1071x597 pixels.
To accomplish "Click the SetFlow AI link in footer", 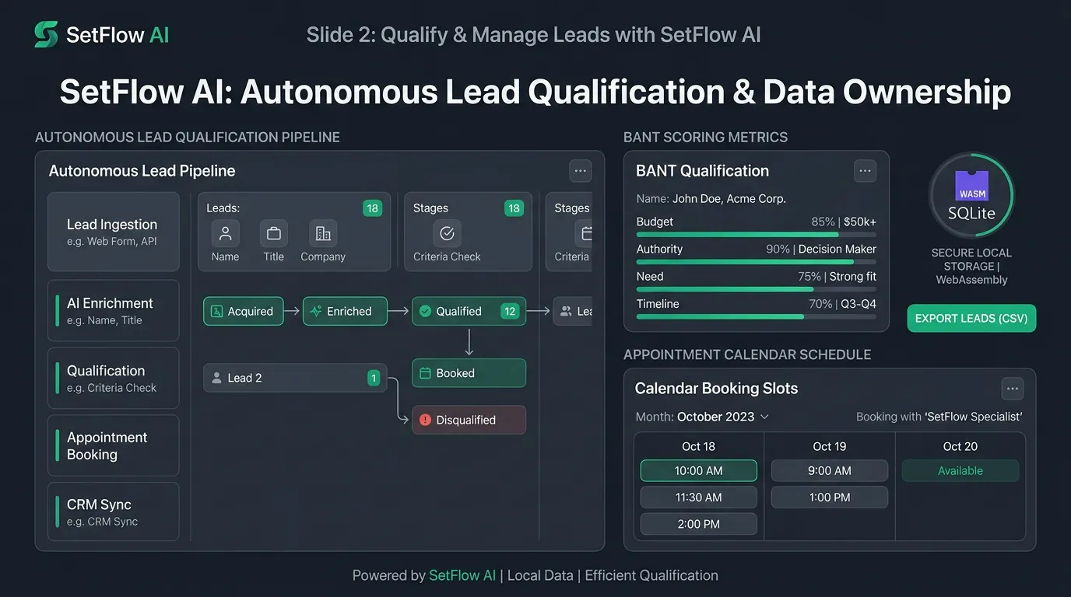I will 462,575.
